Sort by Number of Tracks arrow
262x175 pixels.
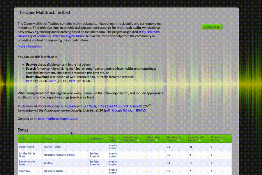[179, 140]
